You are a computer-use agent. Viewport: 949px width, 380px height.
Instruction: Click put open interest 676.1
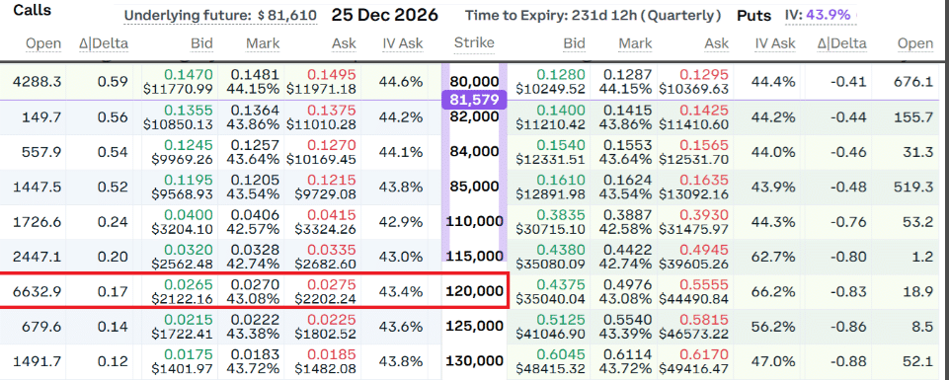point(913,81)
